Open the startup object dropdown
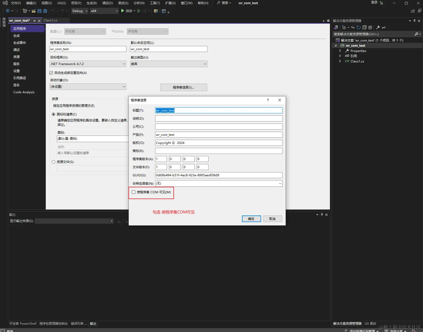Viewport: 423px width, 332px height. point(88,86)
